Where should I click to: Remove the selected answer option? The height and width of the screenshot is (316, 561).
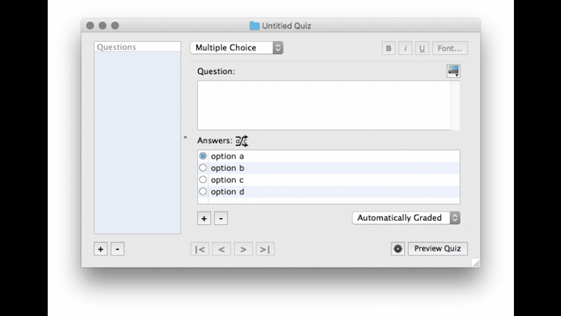pyautogui.click(x=221, y=219)
